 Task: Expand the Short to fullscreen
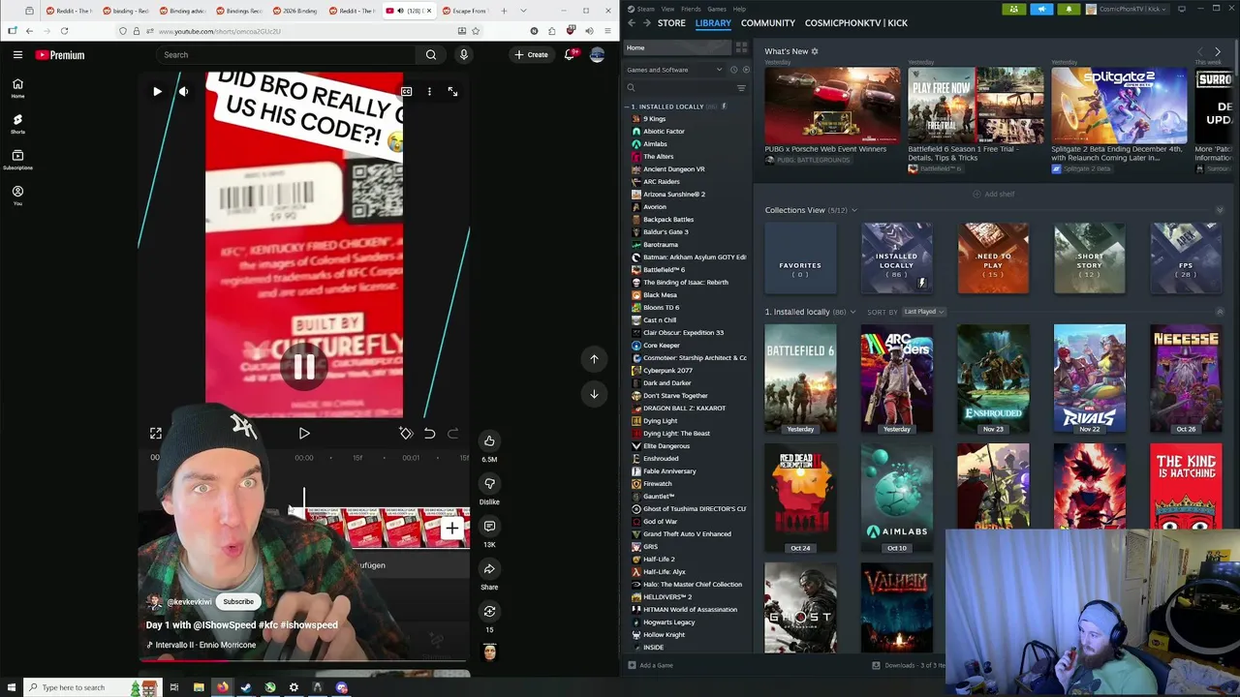(x=452, y=91)
